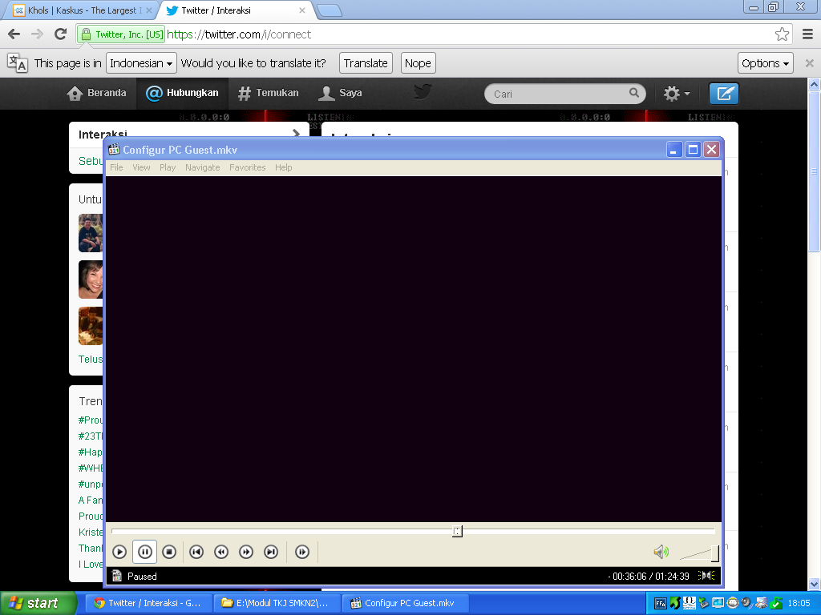Mute audio using the speaker icon
The height and width of the screenshot is (615, 821).
[x=661, y=552]
